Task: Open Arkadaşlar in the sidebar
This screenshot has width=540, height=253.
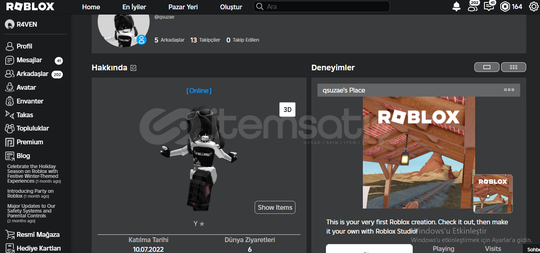Action: (x=32, y=74)
